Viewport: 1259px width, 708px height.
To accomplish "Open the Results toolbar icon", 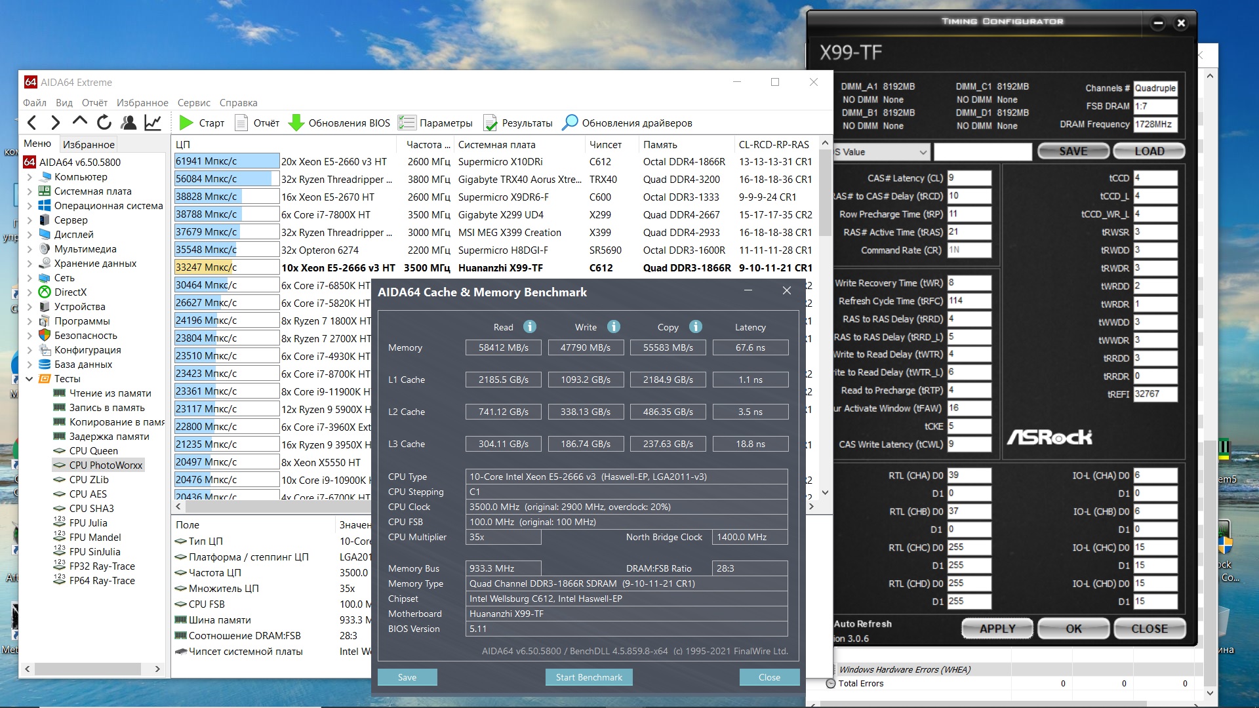I will tap(490, 123).
